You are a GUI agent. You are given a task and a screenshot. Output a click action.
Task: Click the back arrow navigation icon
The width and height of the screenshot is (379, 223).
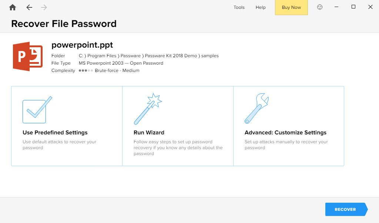[x=29, y=7]
